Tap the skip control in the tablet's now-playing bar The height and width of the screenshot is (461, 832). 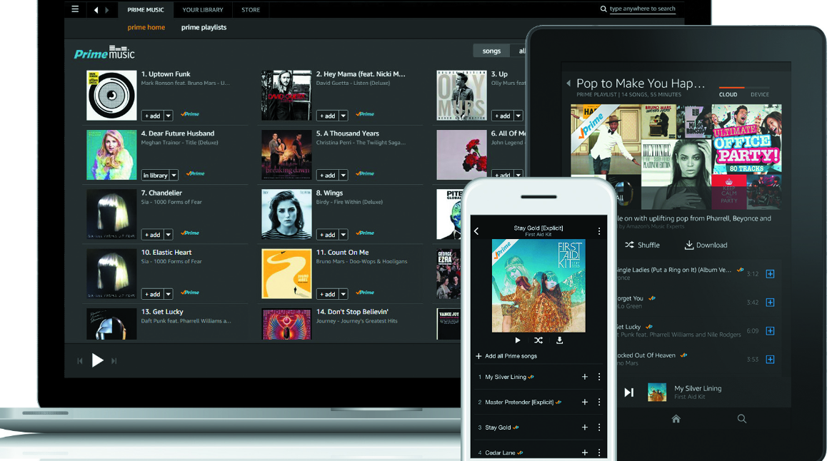point(628,392)
